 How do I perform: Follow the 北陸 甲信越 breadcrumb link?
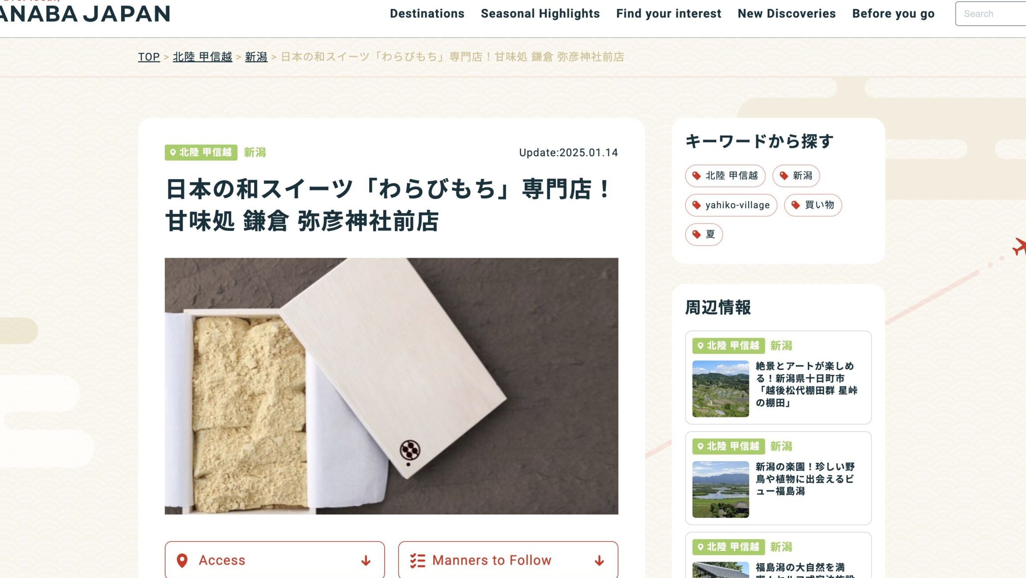click(202, 57)
